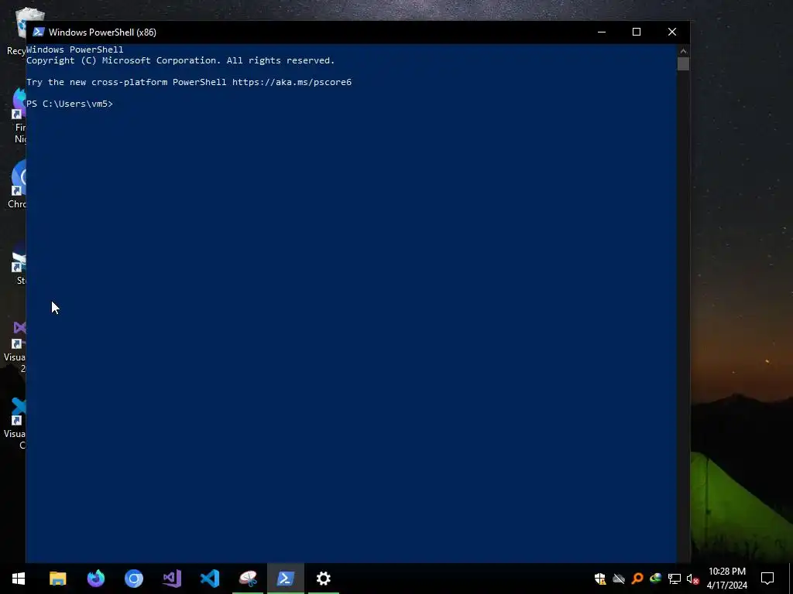Open Windows Security tray icon
This screenshot has width=793, height=594.
point(600,579)
